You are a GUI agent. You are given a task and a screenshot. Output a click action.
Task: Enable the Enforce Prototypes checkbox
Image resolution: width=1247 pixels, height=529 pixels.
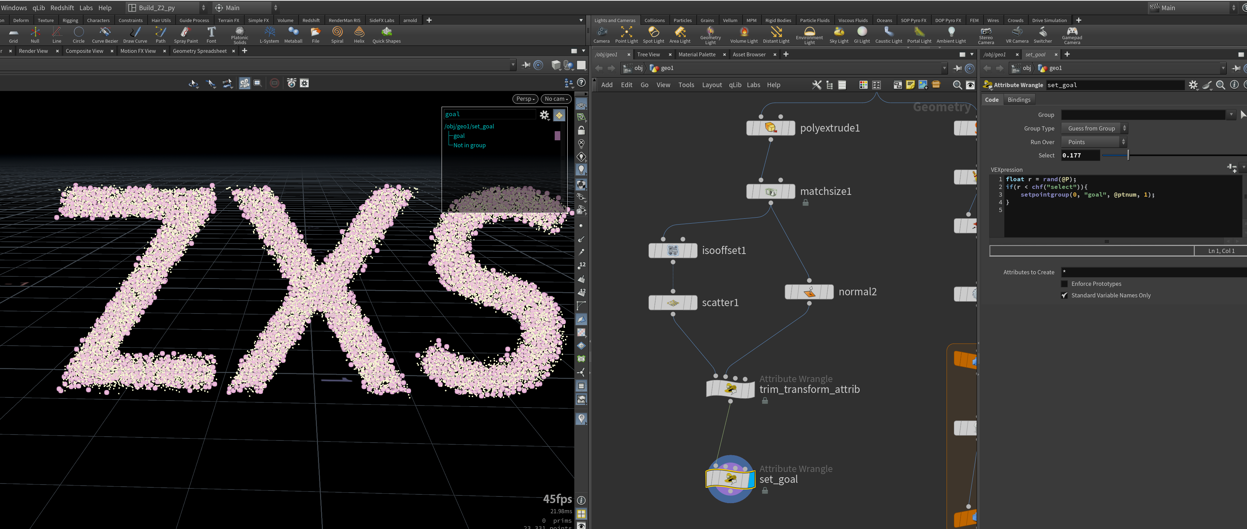[x=1064, y=284]
